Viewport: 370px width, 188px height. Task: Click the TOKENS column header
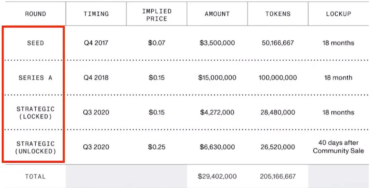278,14
